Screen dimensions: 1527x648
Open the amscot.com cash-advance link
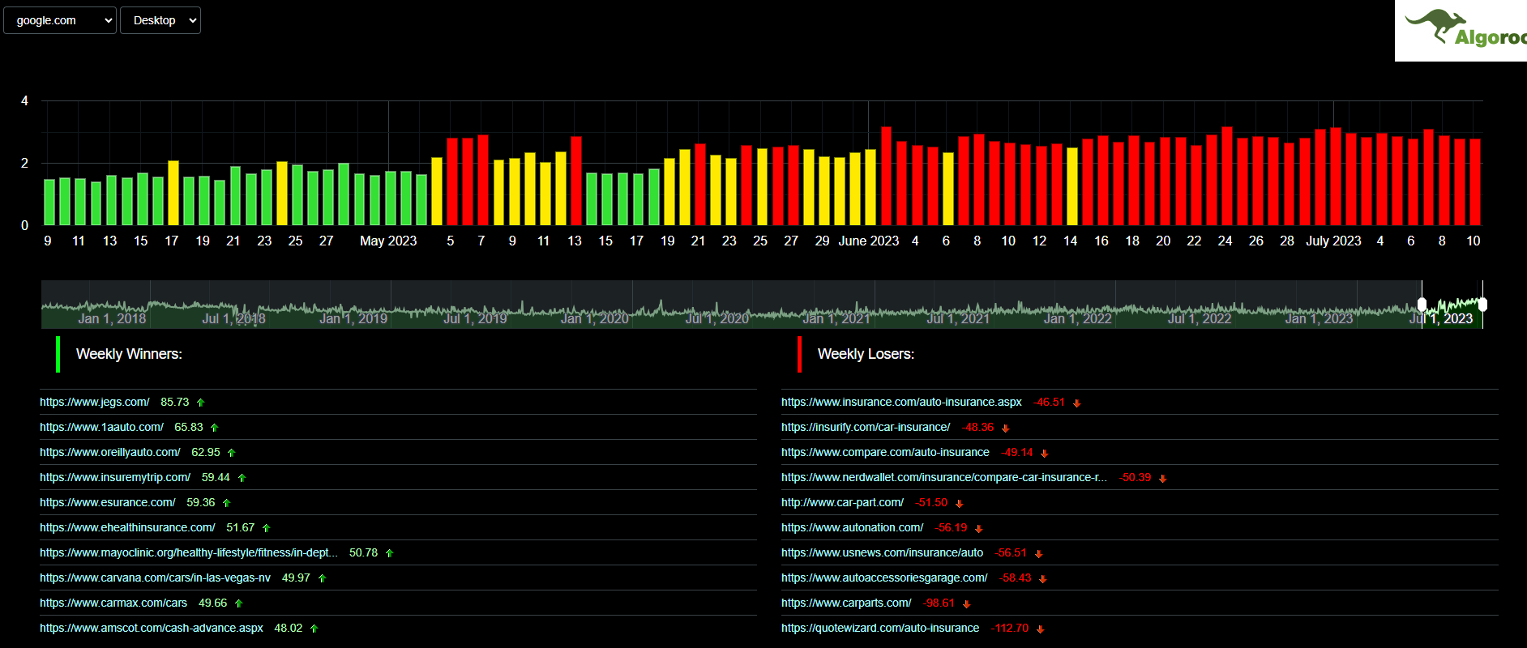(x=152, y=628)
